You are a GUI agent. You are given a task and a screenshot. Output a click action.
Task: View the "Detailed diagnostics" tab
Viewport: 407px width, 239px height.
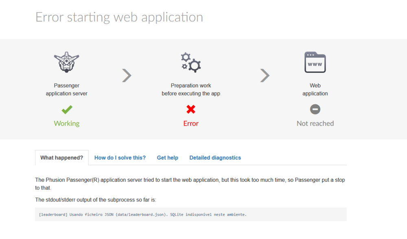215,158
